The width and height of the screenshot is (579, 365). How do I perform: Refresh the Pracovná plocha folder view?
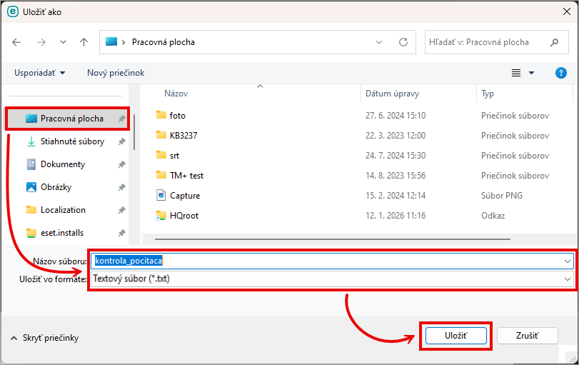(403, 42)
